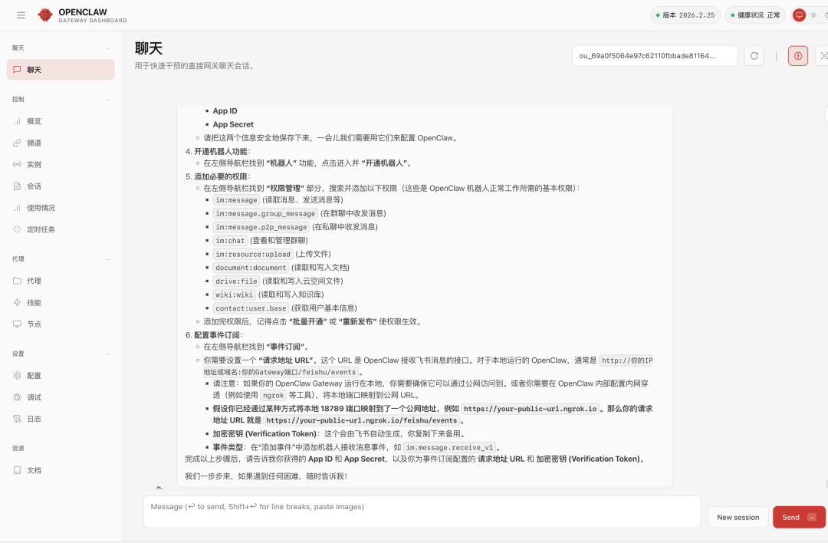Toggle the focus/scan mode icon beside brain icon
828x543 pixels.
coord(824,55)
